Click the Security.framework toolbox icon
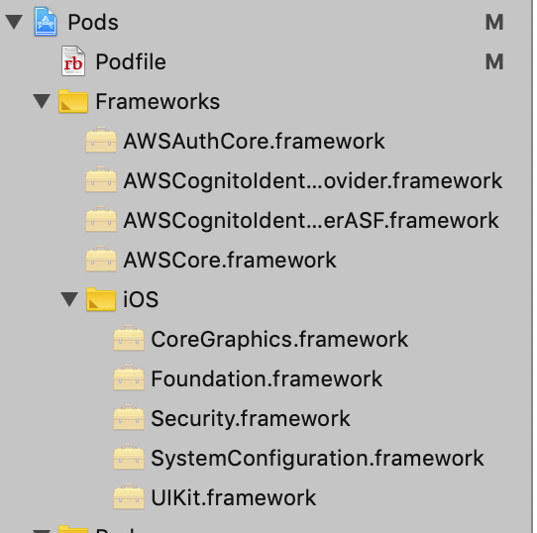537x533 pixels. click(129, 417)
